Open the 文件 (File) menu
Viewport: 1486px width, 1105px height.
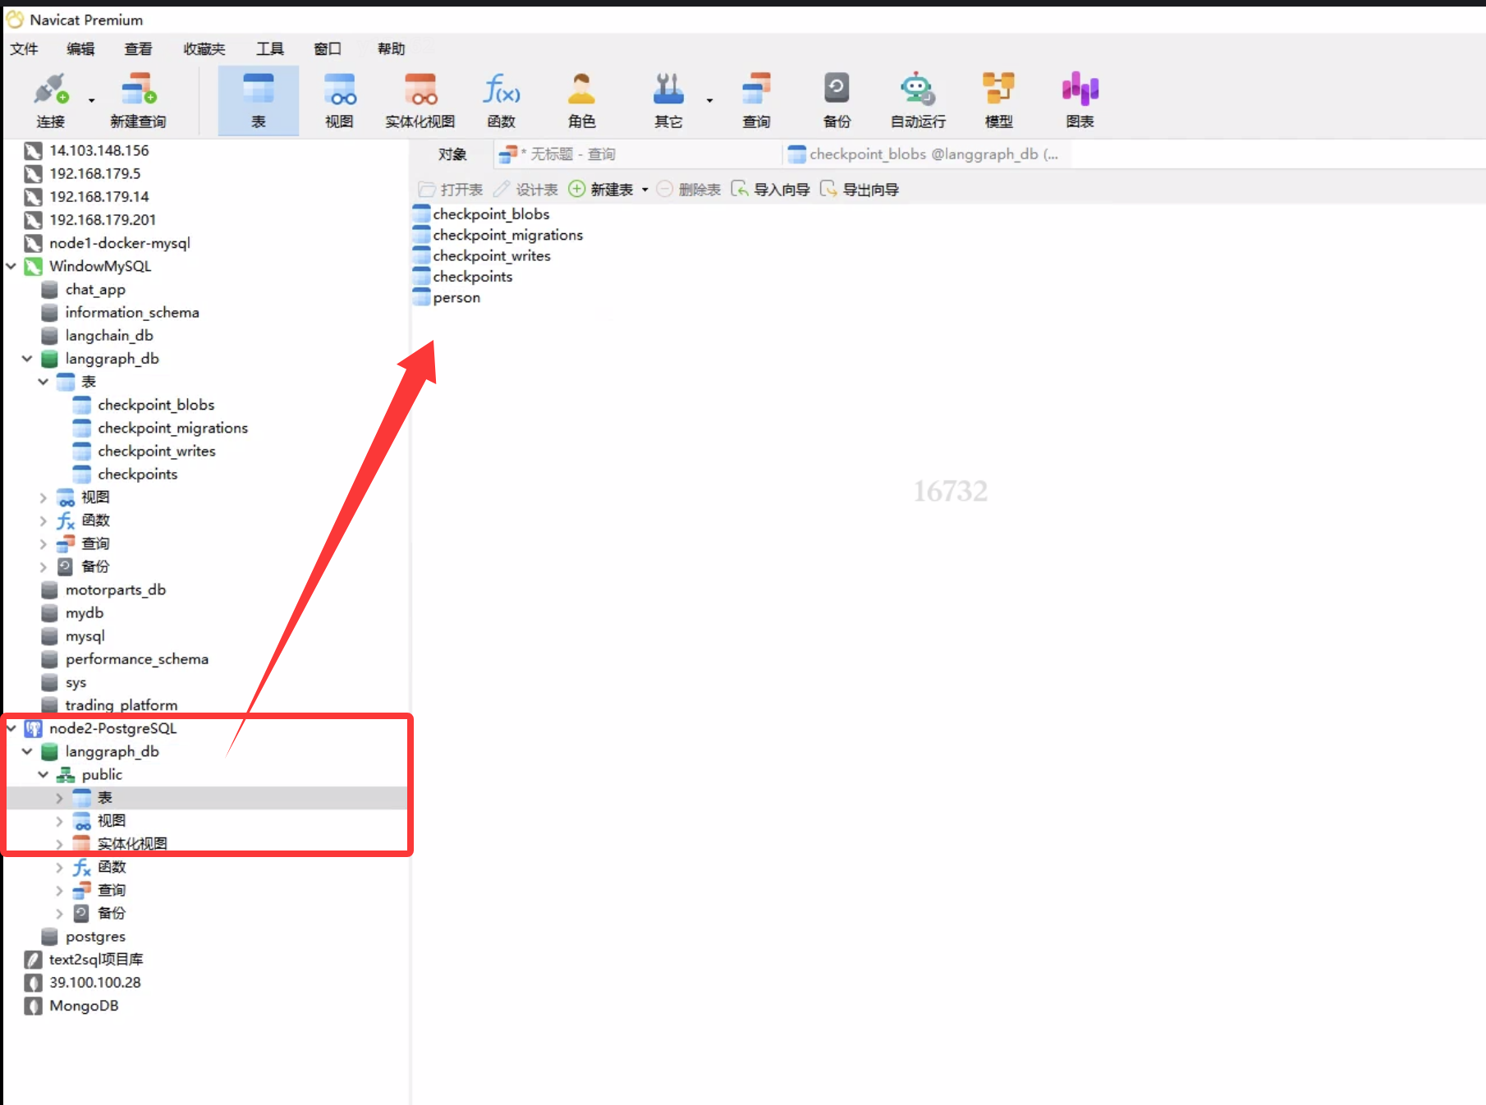pyautogui.click(x=24, y=49)
